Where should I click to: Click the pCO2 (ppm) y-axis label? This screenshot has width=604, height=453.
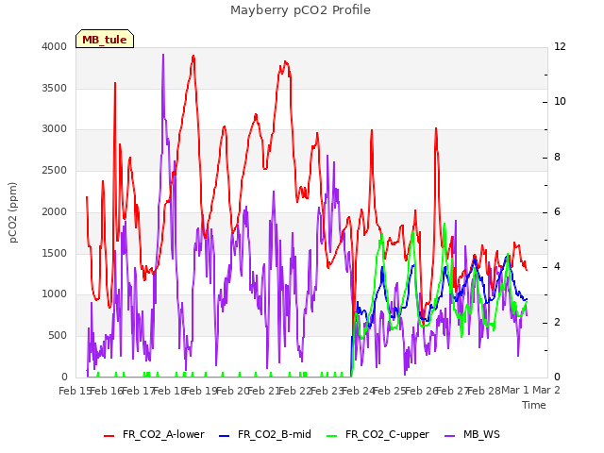(13, 212)
